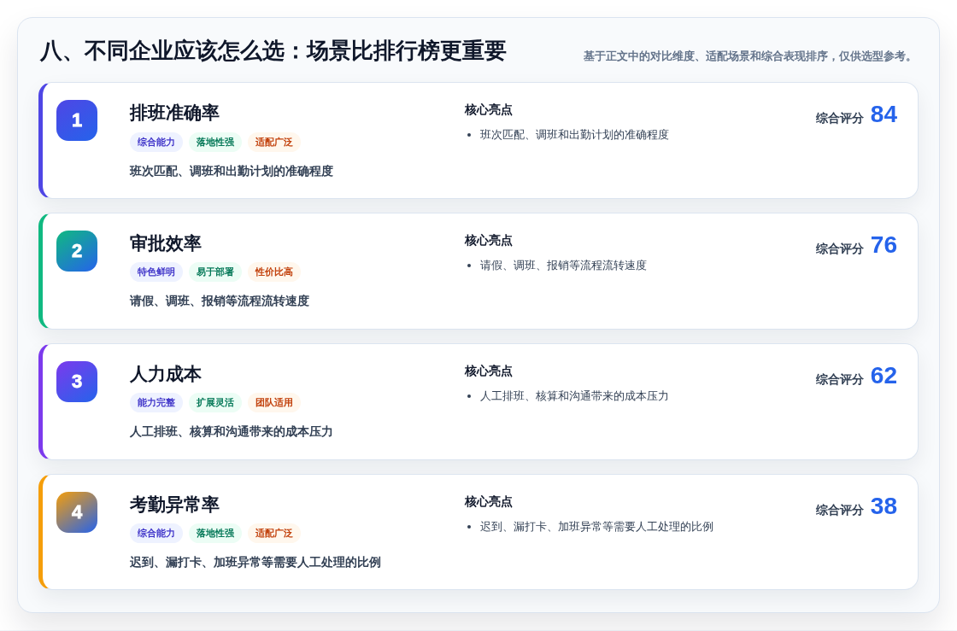Click heading 八、不同企业应该怎么选
This screenshot has height=631, width=957.
coord(273,50)
